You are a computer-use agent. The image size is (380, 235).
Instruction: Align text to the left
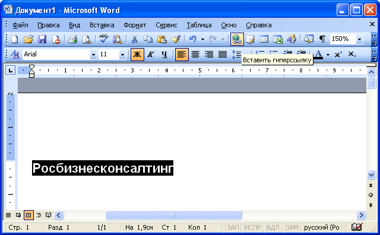coord(182,54)
